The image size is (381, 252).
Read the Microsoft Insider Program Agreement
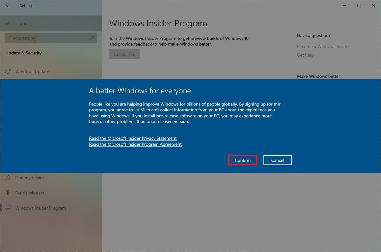[135, 144]
